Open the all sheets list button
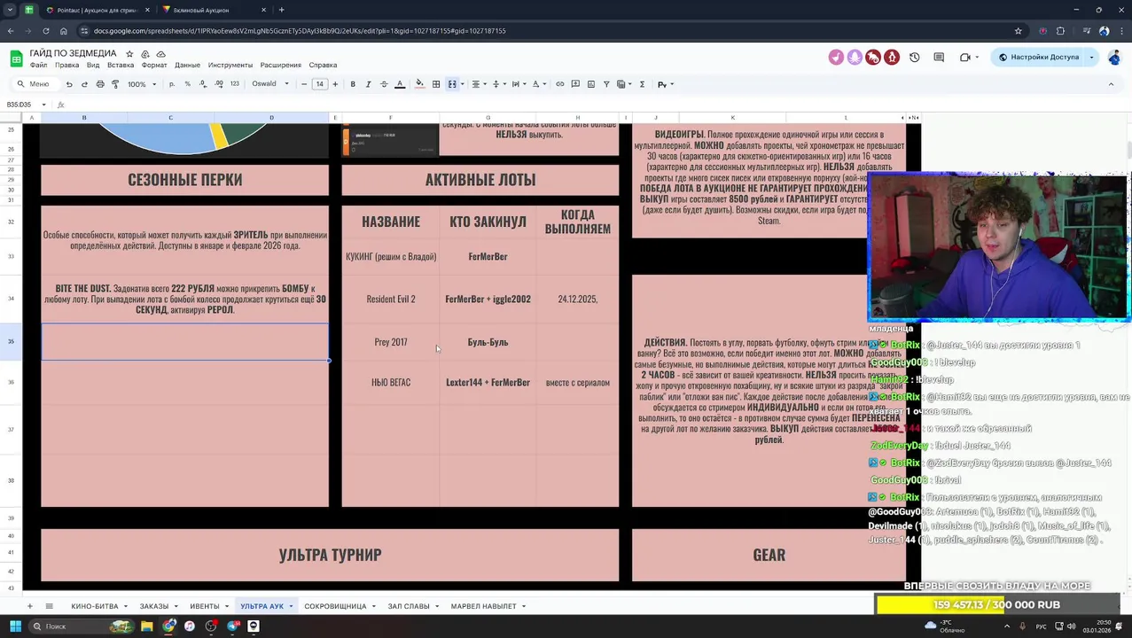This screenshot has width=1132, height=638. pos(50,606)
